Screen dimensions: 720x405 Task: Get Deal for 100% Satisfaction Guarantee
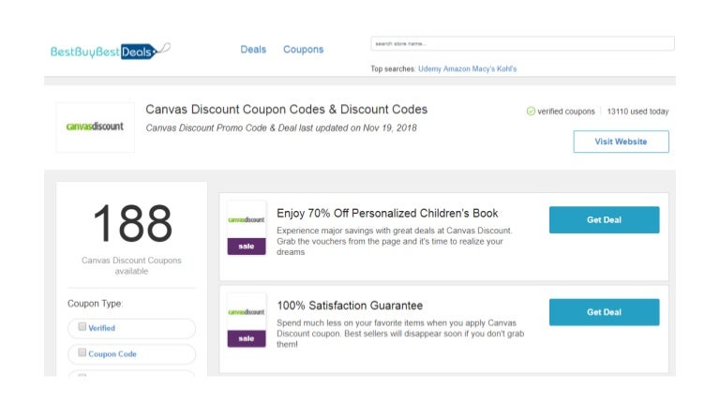(604, 312)
